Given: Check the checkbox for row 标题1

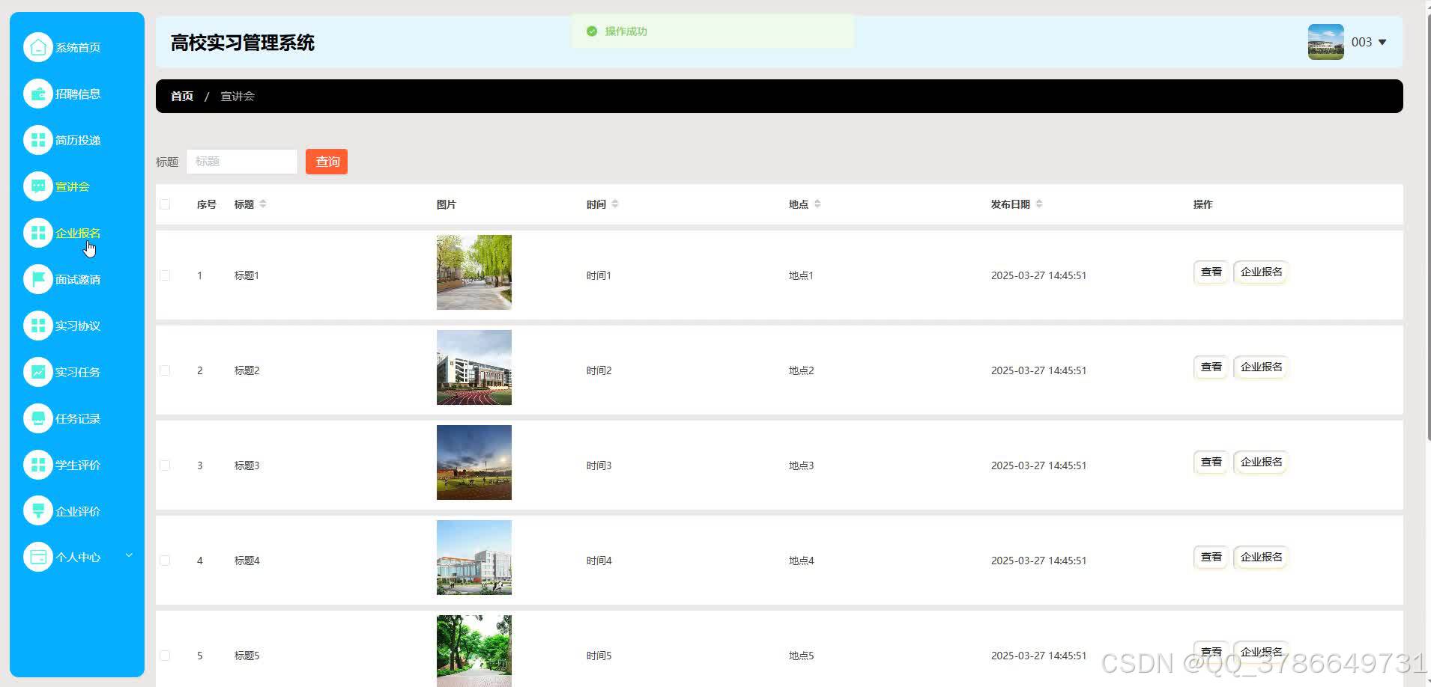Looking at the screenshot, I should (x=165, y=275).
